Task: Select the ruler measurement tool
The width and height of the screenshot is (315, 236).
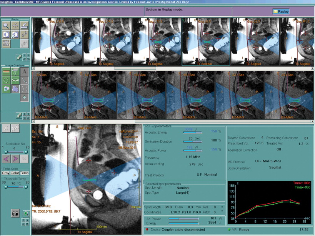Action: tap(24, 26)
